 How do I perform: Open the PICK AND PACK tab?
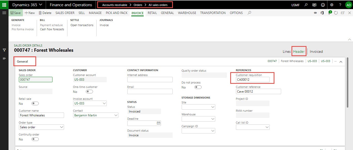117,13
